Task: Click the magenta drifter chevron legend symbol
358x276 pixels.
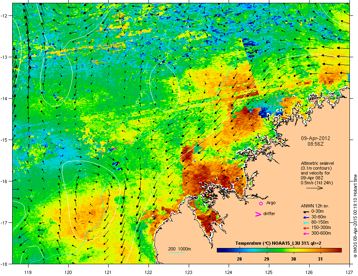Action: pyautogui.click(x=258, y=214)
